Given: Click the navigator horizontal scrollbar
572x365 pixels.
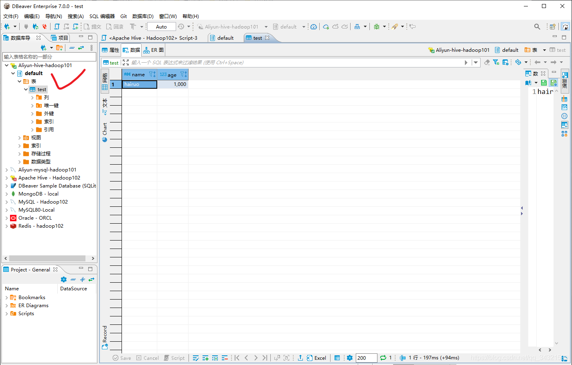Looking at the screenshot, I should (x=47, y=258).
